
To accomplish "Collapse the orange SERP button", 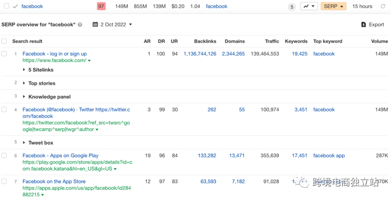I will [334, 6].
